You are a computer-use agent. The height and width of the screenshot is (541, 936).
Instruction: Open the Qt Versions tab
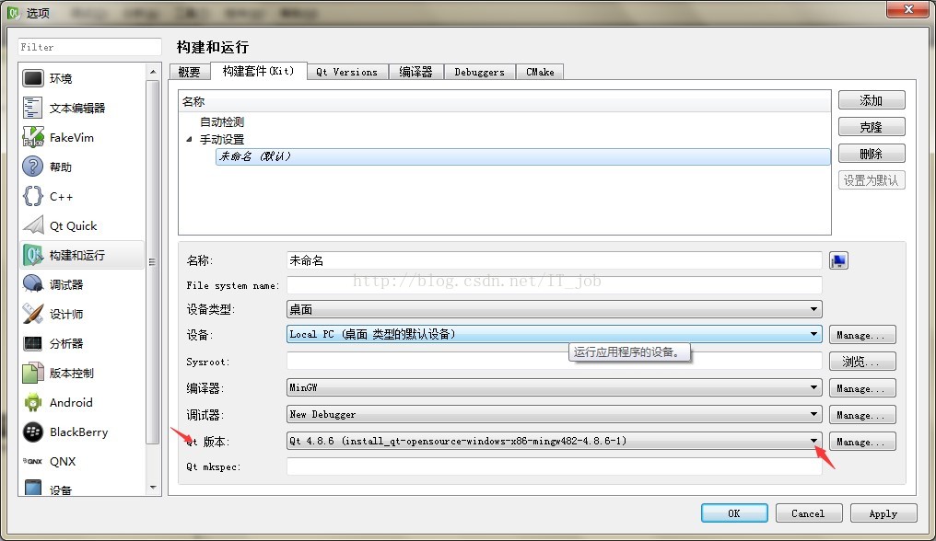coord(346,72)
